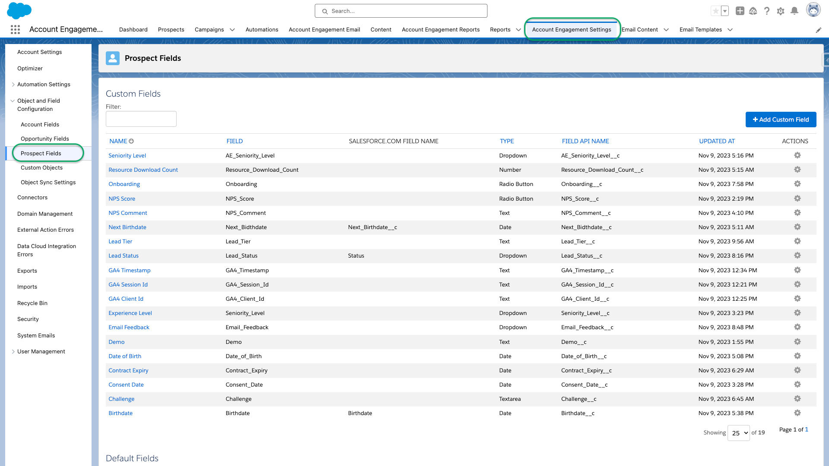
Task: Open the Showing 25 rows dropdown
Action: (x=739, y=433)
